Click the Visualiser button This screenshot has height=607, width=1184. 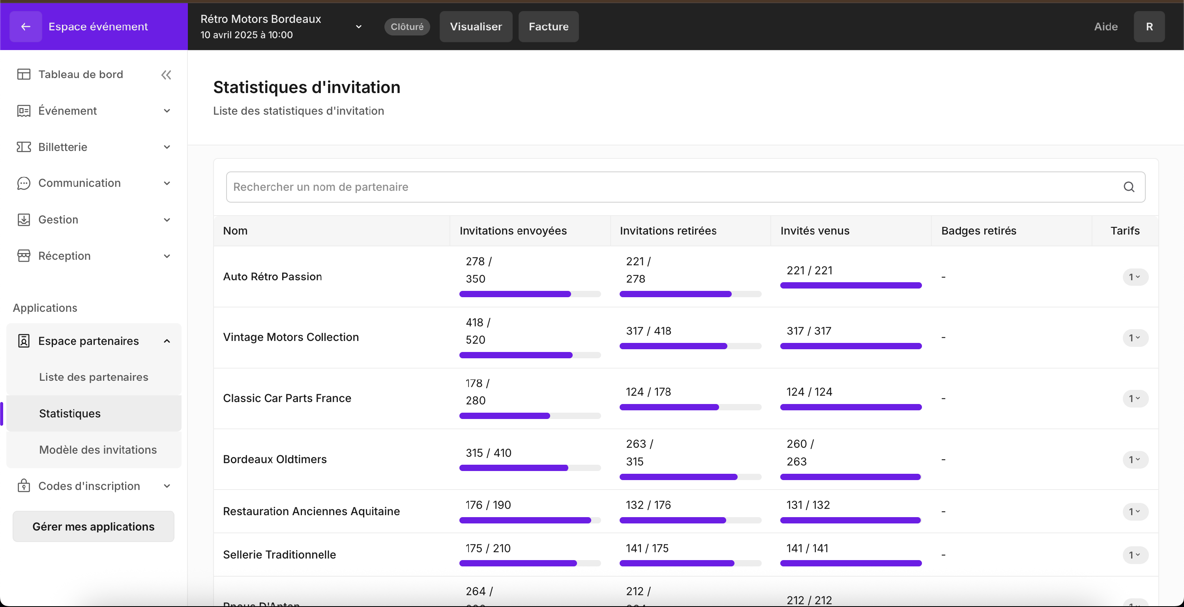476,27
